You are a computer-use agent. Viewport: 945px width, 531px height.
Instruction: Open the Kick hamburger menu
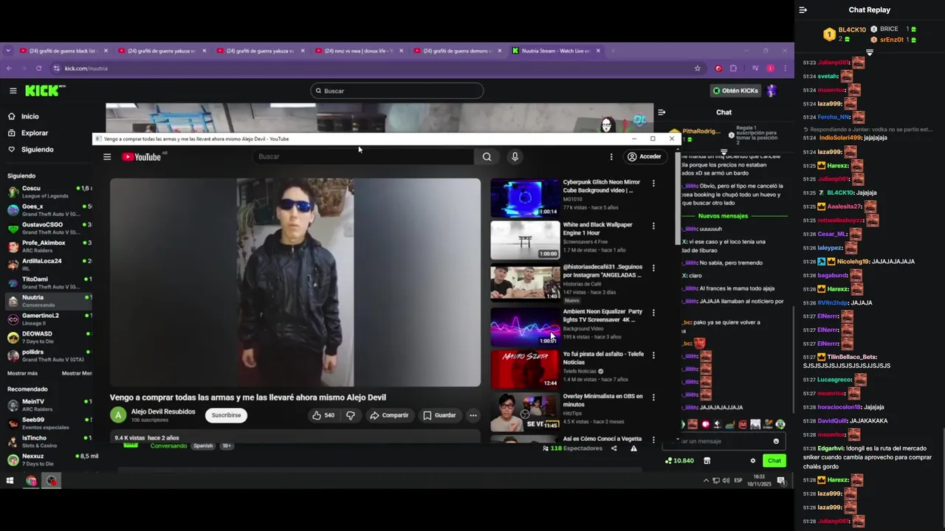(13, 91)
